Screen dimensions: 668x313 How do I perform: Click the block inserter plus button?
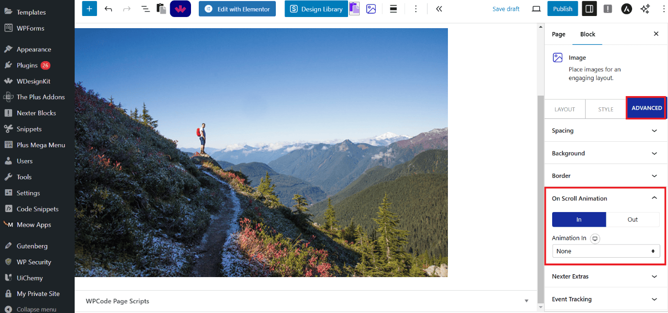coord(89,9)
